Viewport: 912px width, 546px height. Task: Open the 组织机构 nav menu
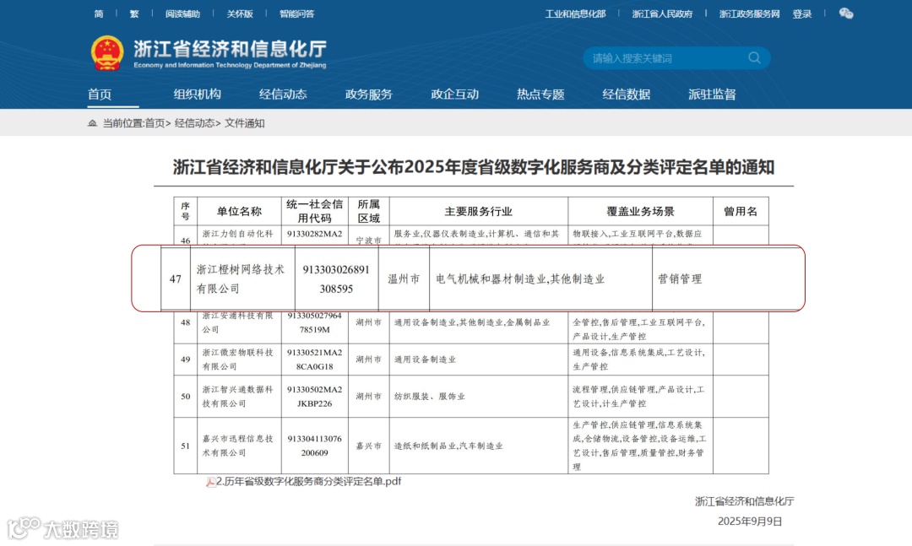pyautogui.click(x=197, y=95)
